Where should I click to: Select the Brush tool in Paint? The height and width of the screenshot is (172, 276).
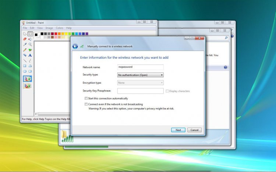click(30, 50)
